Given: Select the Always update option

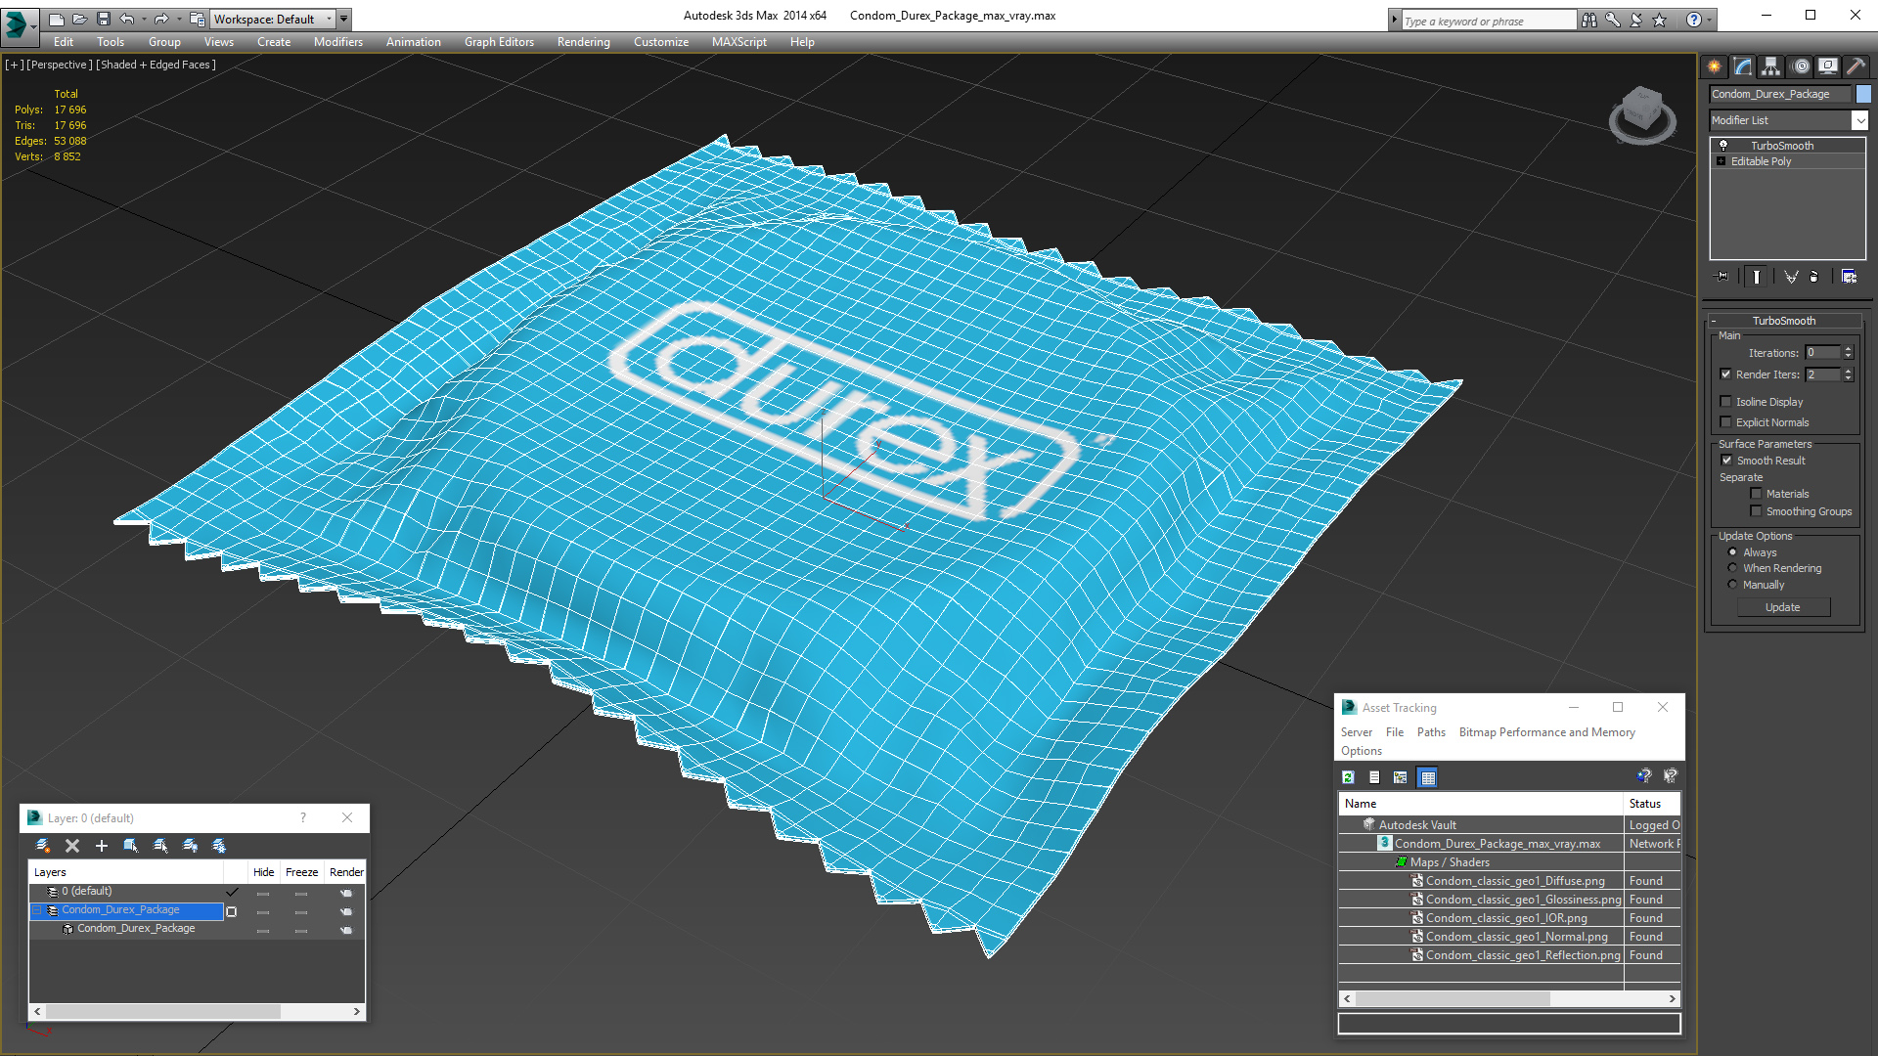Looking at the screenshot, I should pyautogui.click(x=1732, y=552).
